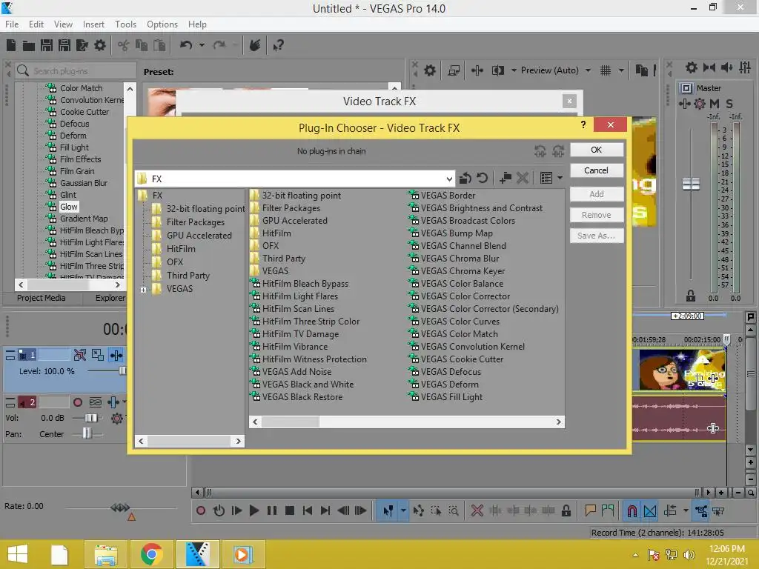Open the Auto Ripple dropdown arrow
Screen dimensions: 759x569
click(686, 510)
